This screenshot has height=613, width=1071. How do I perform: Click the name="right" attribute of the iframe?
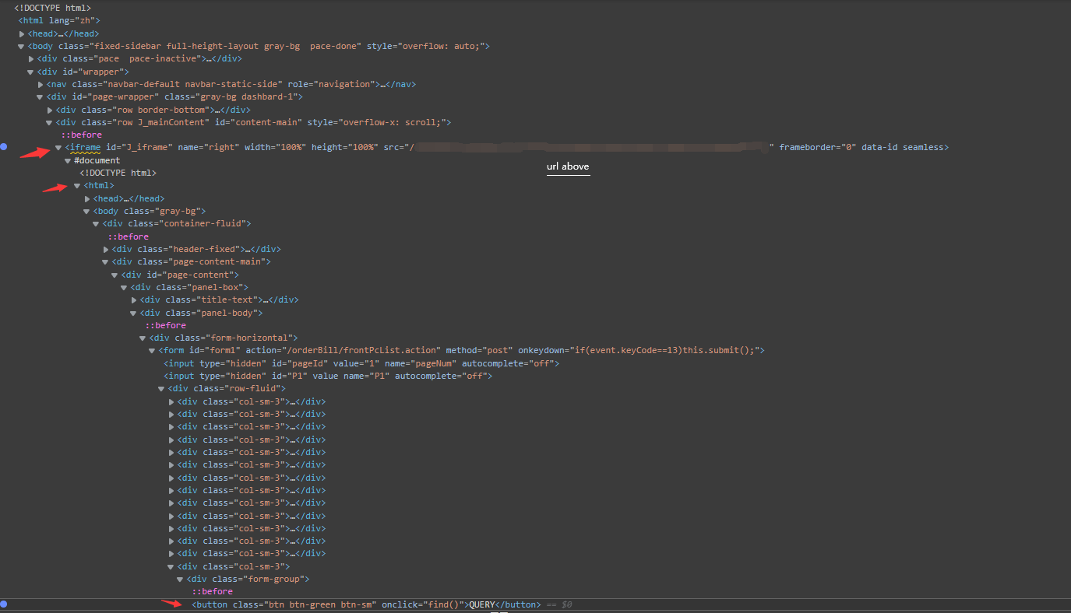point(208,148)
